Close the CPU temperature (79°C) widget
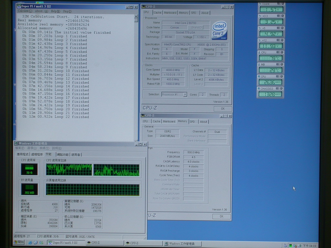Screen dimensions: 331x248 point(282,52)
